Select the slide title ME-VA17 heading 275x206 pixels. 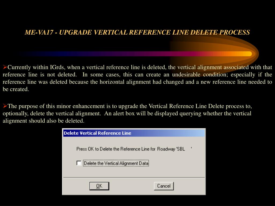pyautogui.click(x=137, y=32)
